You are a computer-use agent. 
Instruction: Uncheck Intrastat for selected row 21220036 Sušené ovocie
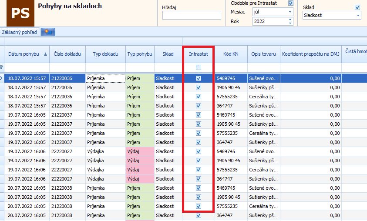coord(199,78)
